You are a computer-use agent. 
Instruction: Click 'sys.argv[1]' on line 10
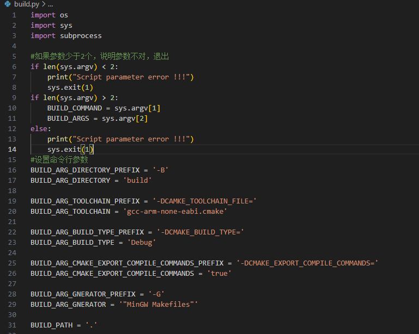(x=137, y=108)
